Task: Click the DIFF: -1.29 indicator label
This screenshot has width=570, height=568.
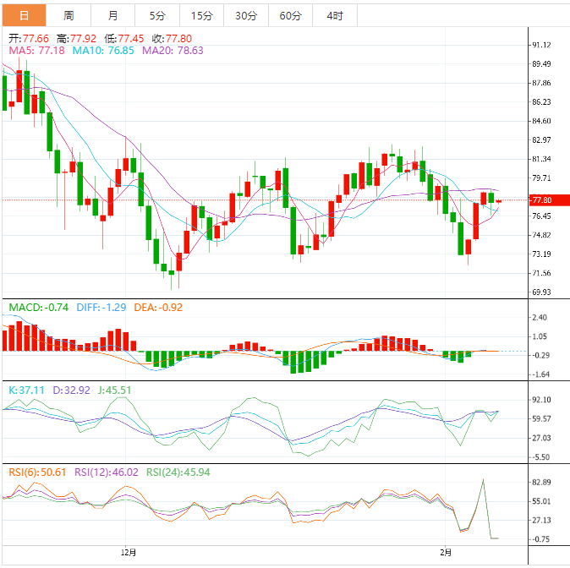Action: (x=101, y=307)
